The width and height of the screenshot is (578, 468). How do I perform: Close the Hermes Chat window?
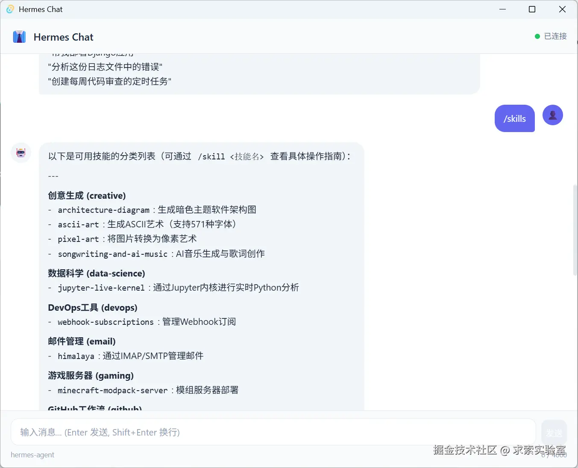pos(562,9)
